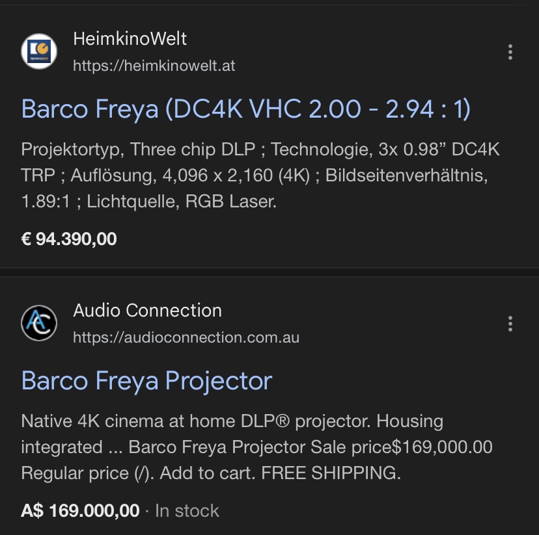Open the HeimkinoWelt favicon logo
Image resolution: width=539 pixels, height=535 pixels.
(39, 51)
